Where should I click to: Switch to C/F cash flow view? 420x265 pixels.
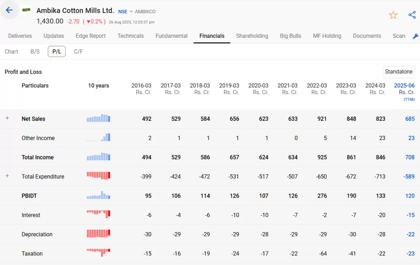point(78,51)
